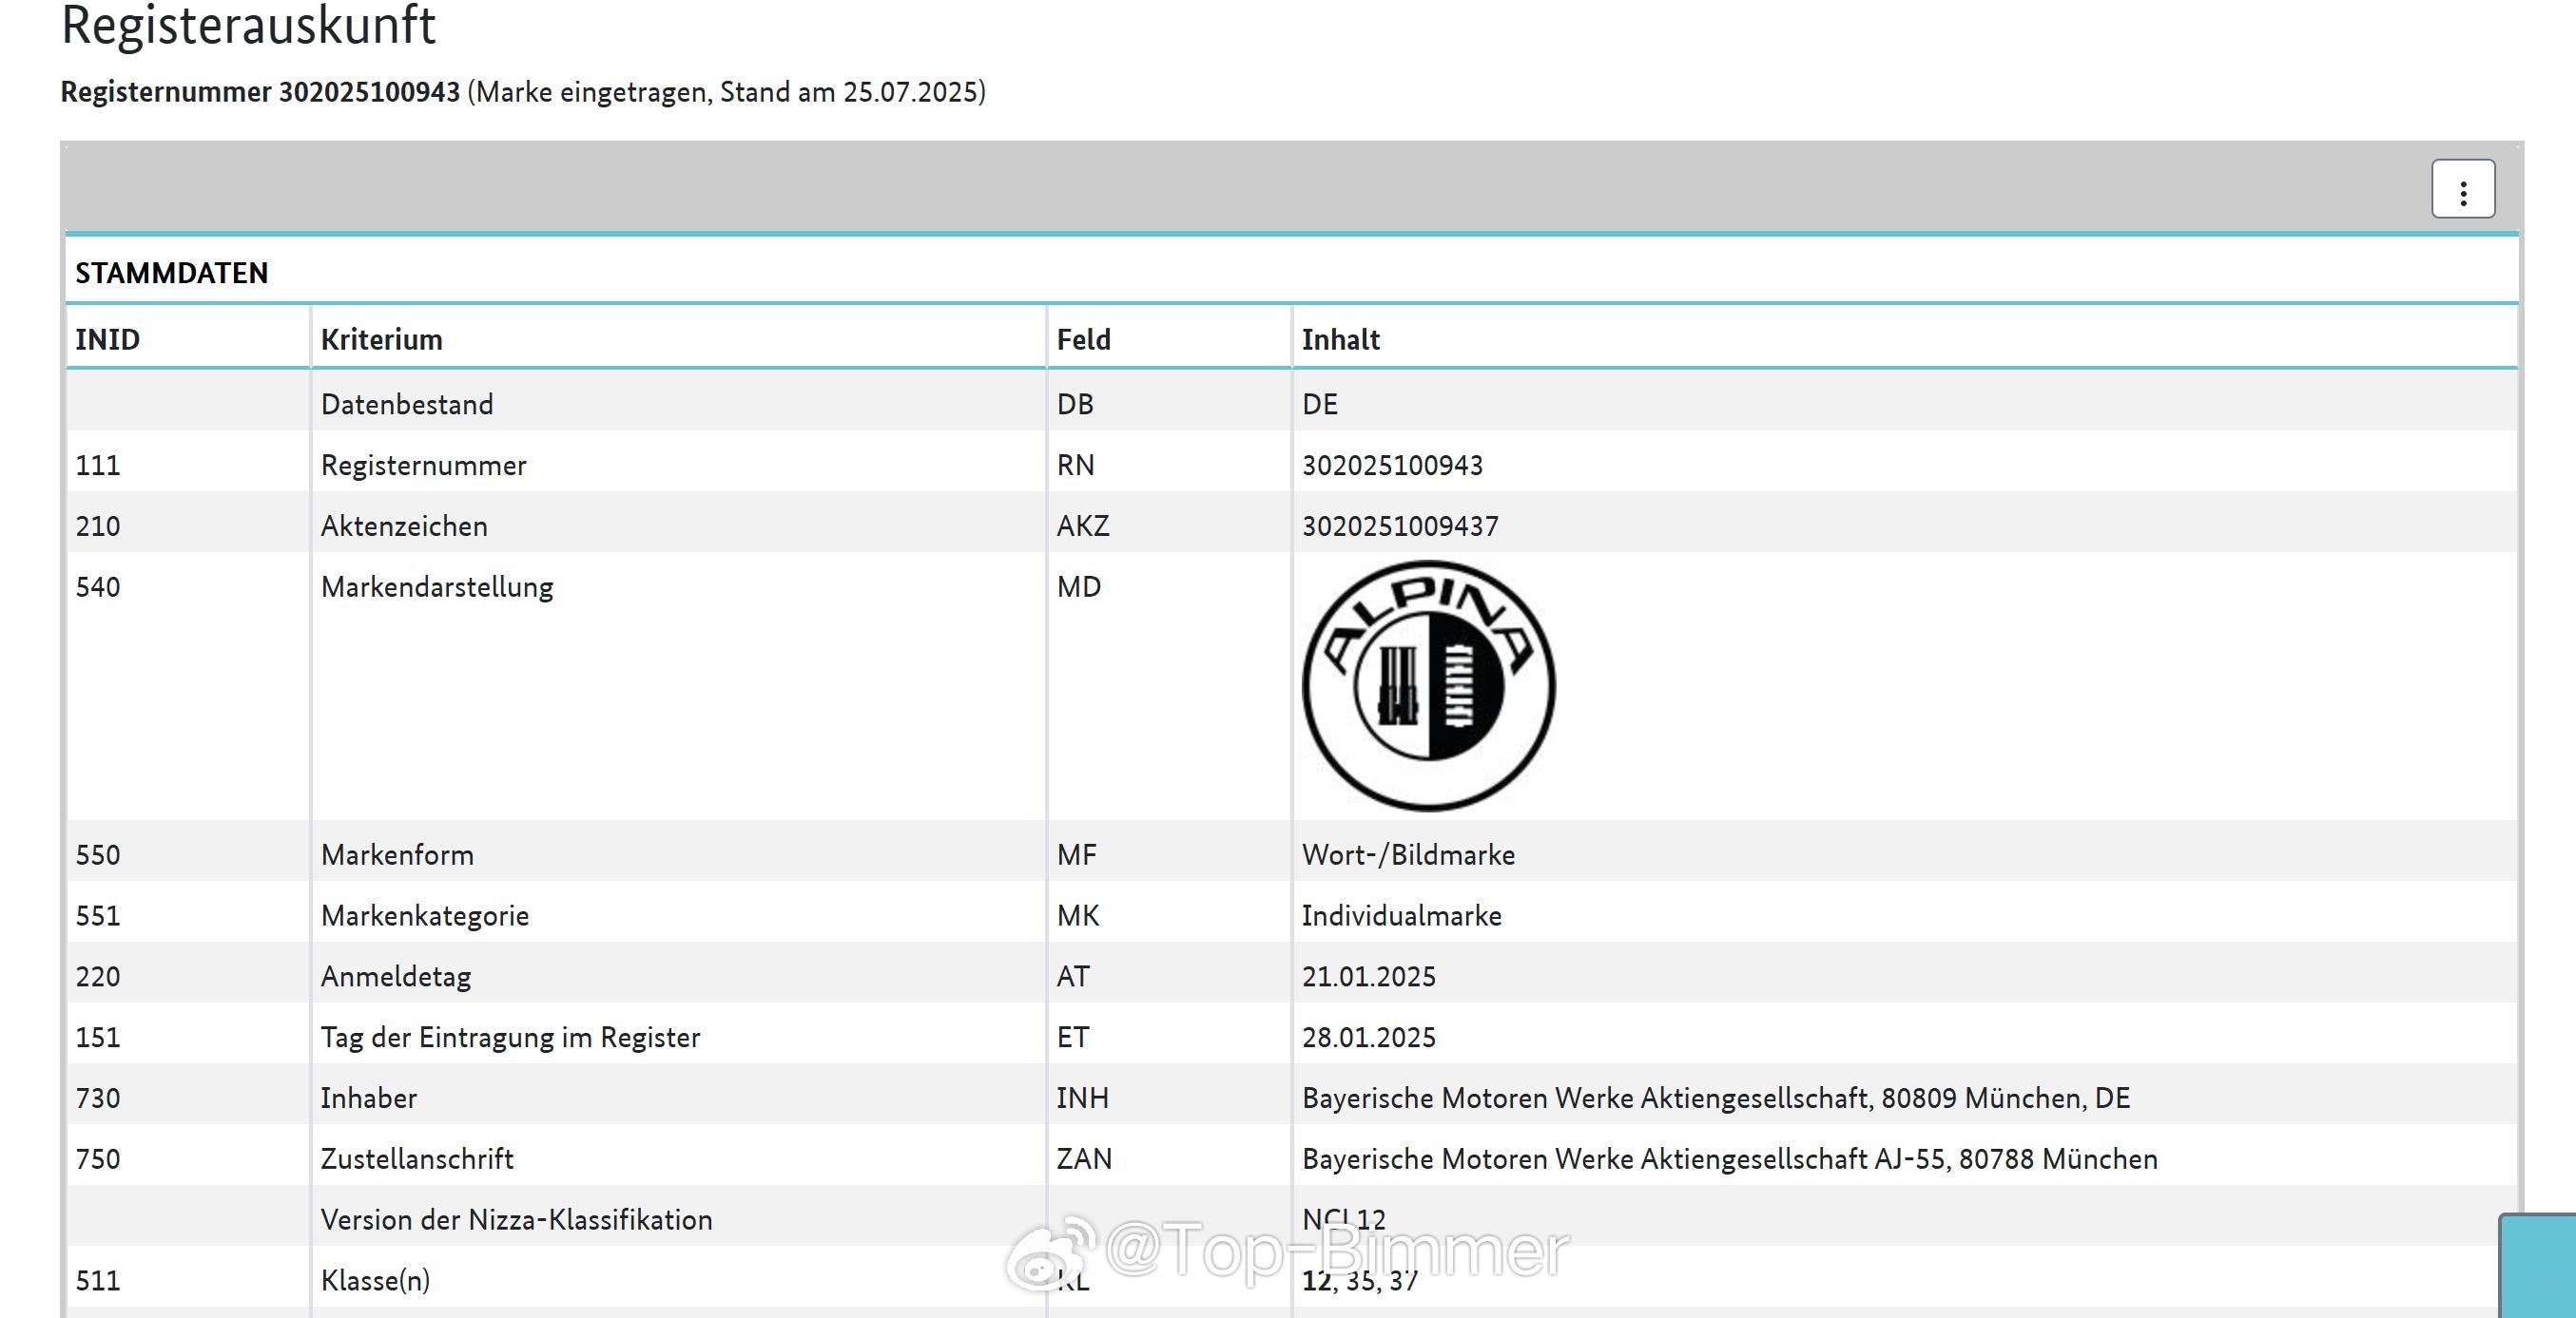The width and height of the screenshot is (2576, 1318).
Task: Click the Registerauskunft page title
Action: (x=248, y=25)
